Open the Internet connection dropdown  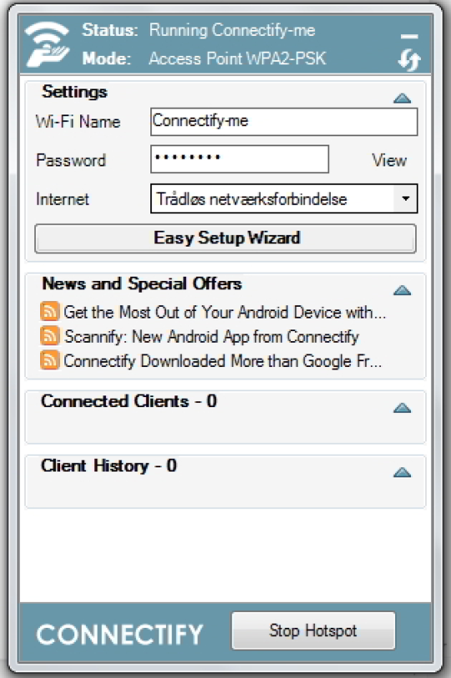(x=405, y=199)
